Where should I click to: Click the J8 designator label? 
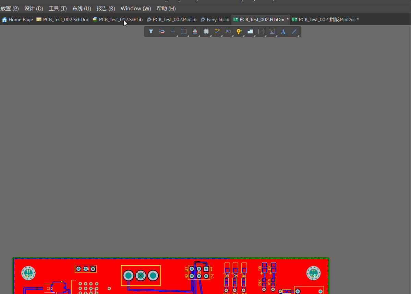coord(199,272)
